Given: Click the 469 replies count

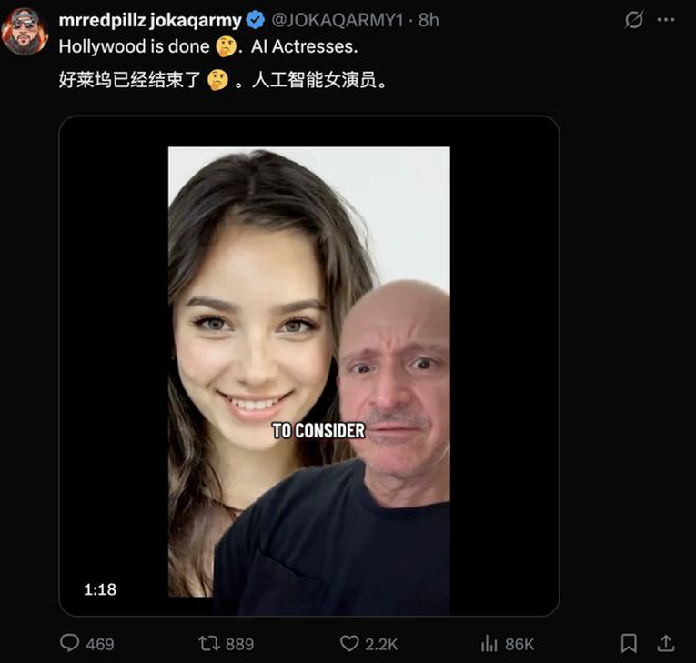Looking at the screenshot, I should pos(100,644).
